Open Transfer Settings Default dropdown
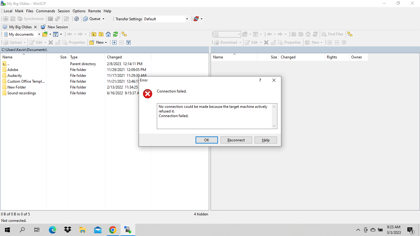The image size is (420, 236). tap(187, 19)
